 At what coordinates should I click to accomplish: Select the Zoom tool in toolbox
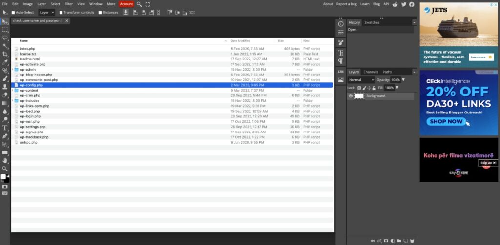(5, 169)
